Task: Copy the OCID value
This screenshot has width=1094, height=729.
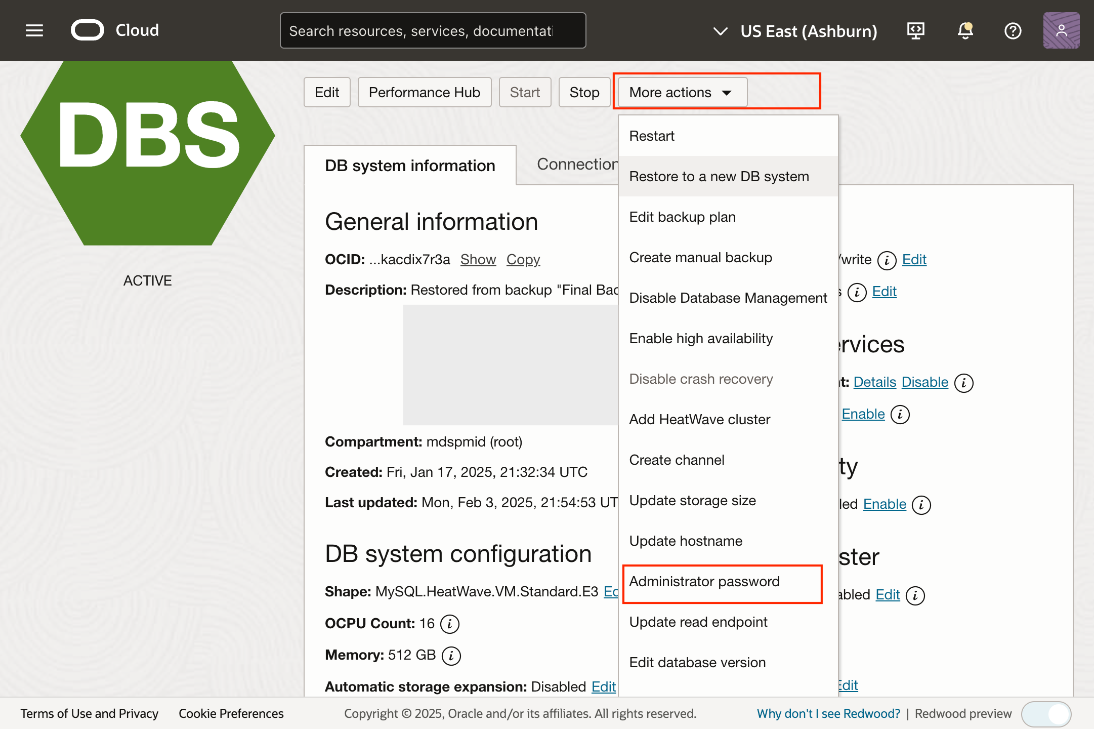Action: (523, 259)
